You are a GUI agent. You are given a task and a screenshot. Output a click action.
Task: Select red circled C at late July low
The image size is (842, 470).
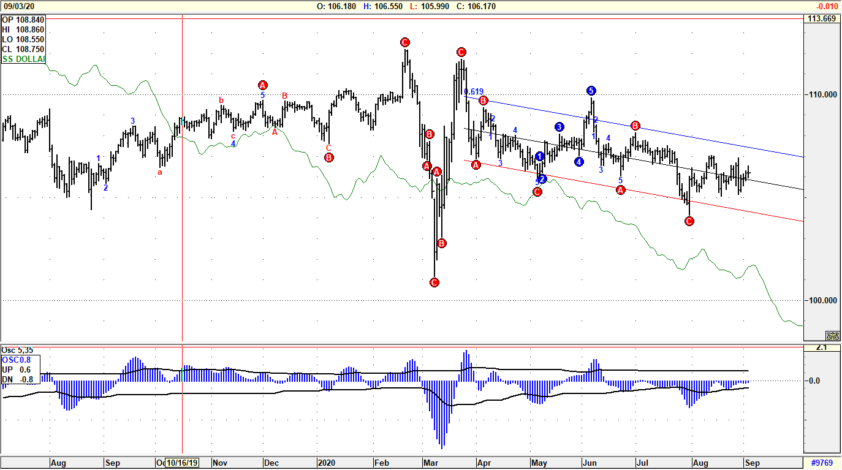click(689, 221)
